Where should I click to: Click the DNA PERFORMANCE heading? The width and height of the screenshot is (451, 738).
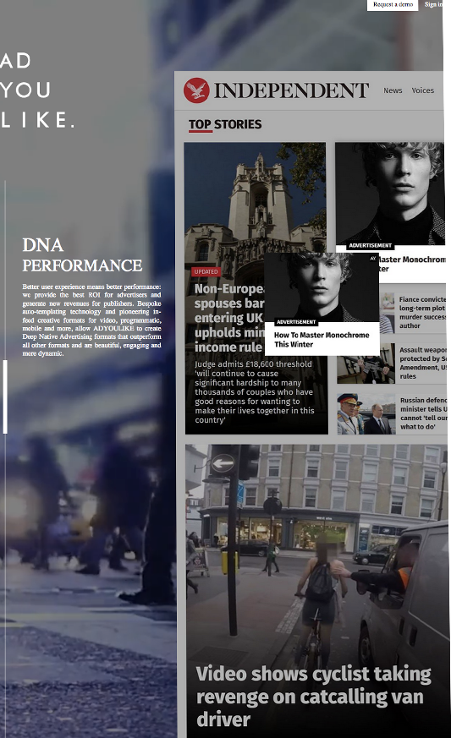(x=82, y=255)
